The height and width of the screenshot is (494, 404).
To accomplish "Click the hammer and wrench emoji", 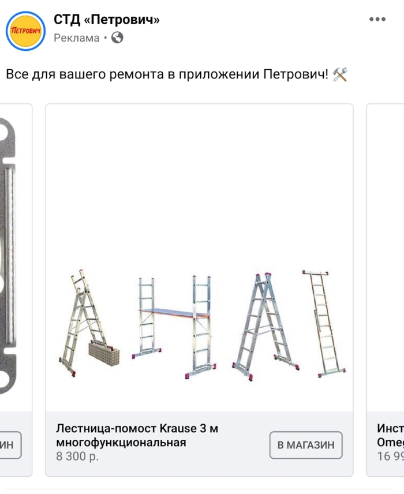I will point(340,74).
